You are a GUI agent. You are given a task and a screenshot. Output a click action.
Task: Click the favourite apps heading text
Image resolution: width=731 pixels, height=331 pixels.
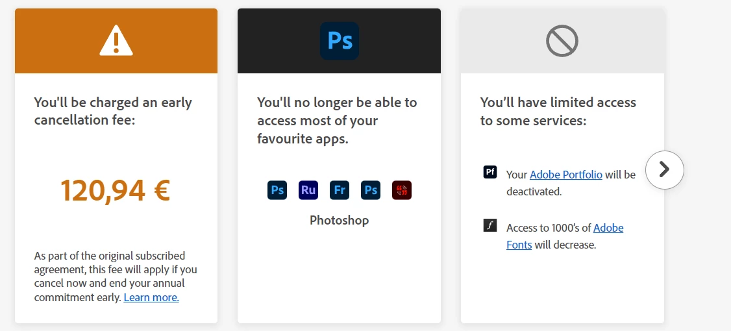337,120
